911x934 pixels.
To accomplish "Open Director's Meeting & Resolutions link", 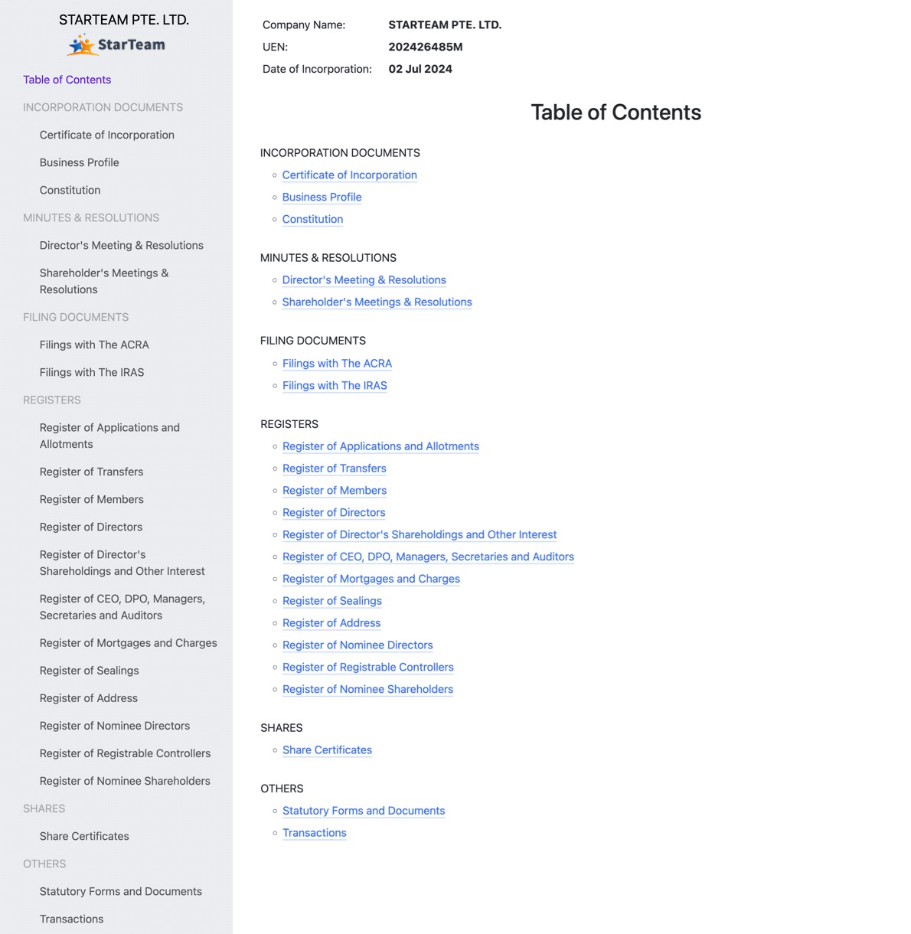I will [364, 279].
